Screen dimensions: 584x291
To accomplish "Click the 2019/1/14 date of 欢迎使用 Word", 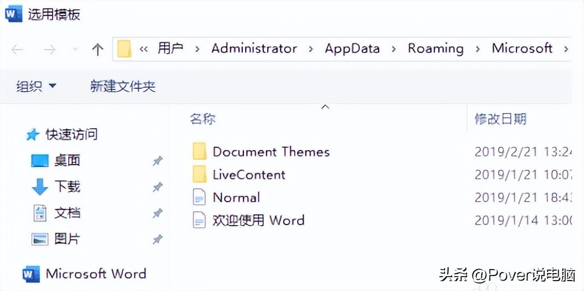I will point(523,220).
